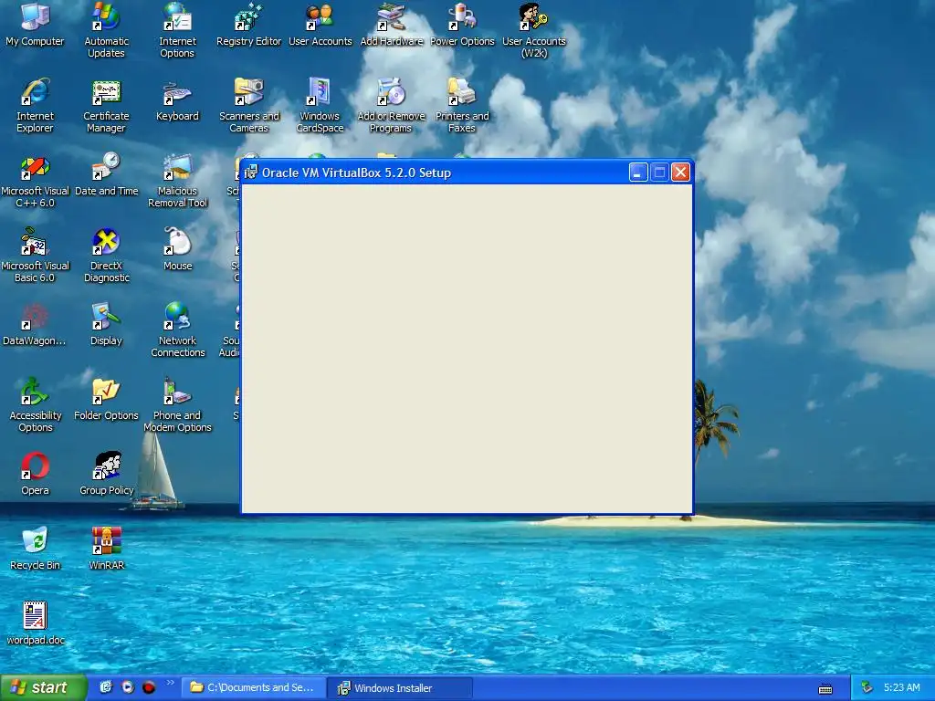Select the Network Connections shortcut
The height and width of the screenshot is (701, 935).
pyautogui.click(x=177, y=330)
